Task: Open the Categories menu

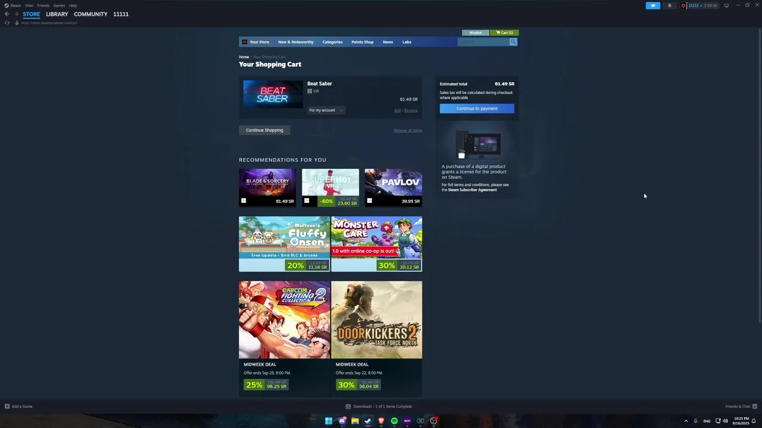Action: pyautogui.click(x=332, y=42)
